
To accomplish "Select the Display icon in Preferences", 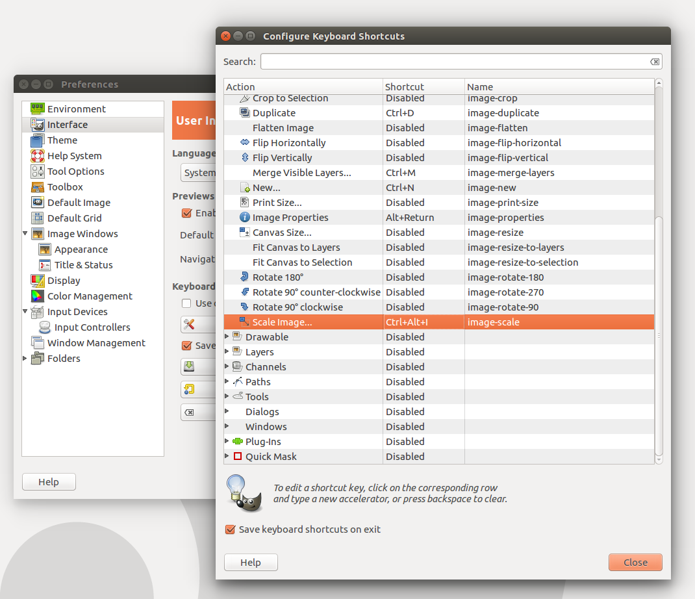I will [37, 281].
